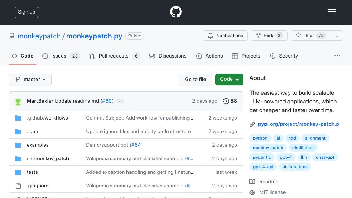352x198 pixels.
Task: Open the hamburger navigation menu
Action: (x=331, y=12)
